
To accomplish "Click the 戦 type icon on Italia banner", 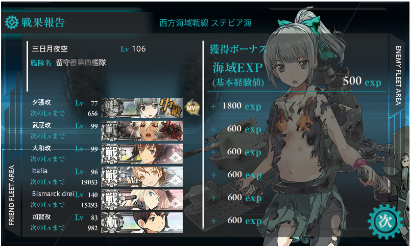I will (112, 177).
